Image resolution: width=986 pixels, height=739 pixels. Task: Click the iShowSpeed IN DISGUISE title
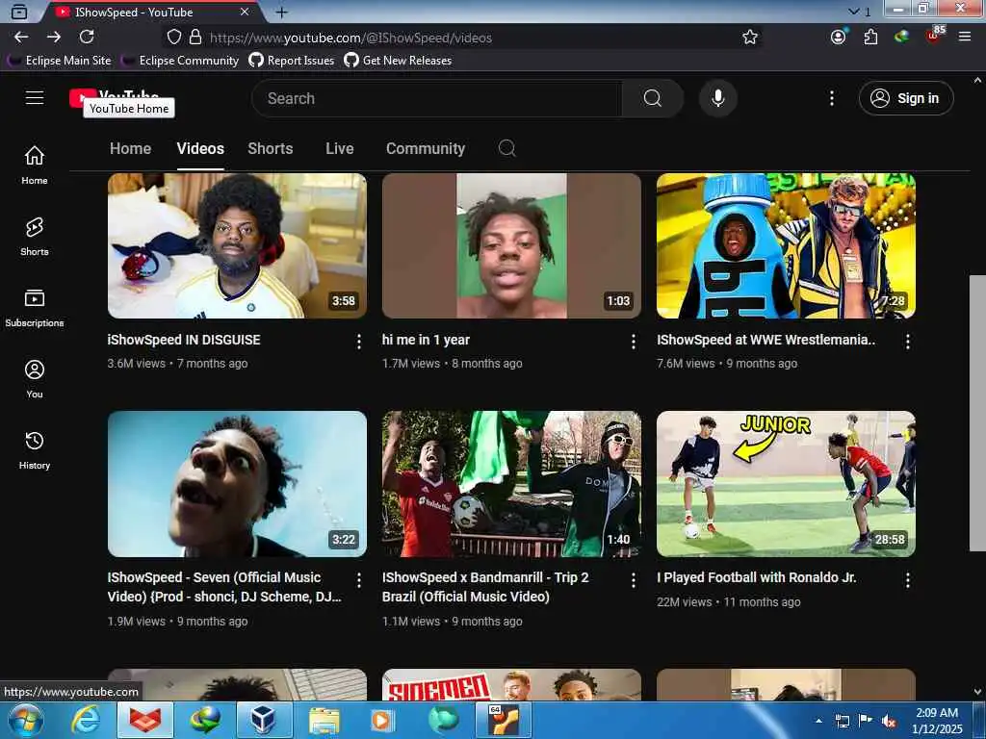184,340
